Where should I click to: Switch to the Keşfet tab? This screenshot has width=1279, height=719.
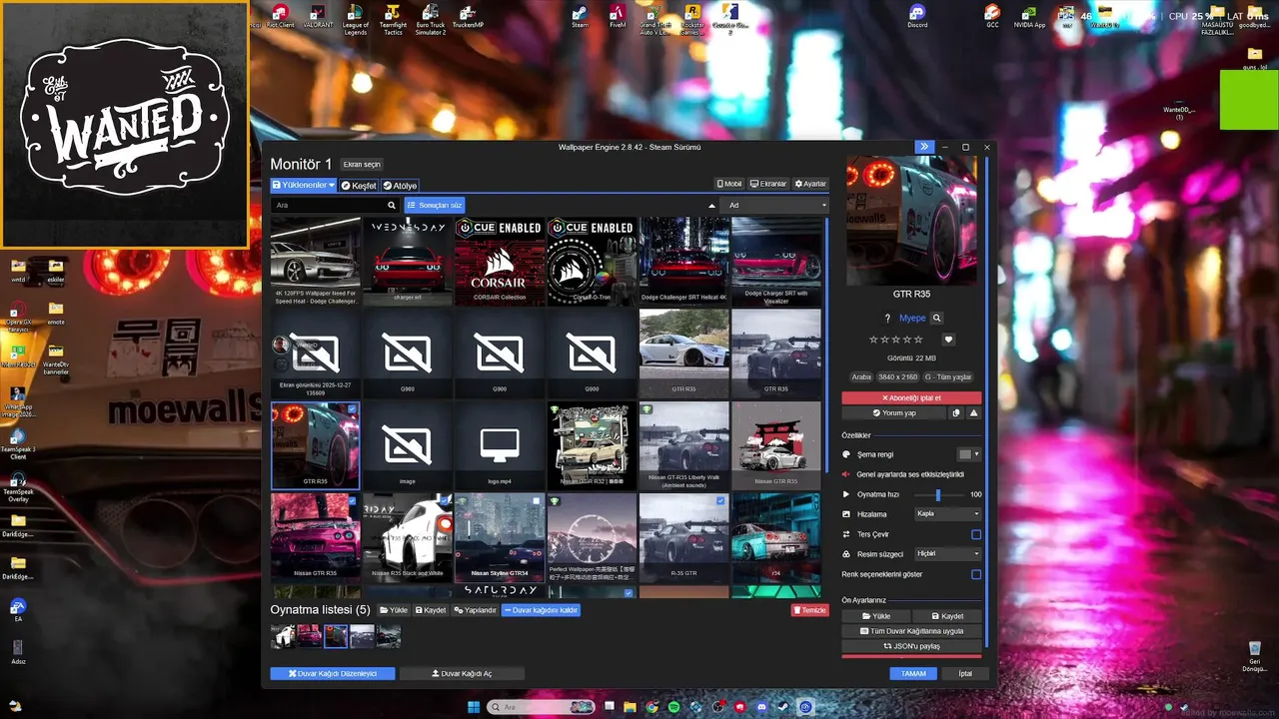click(x=359, y=186)
